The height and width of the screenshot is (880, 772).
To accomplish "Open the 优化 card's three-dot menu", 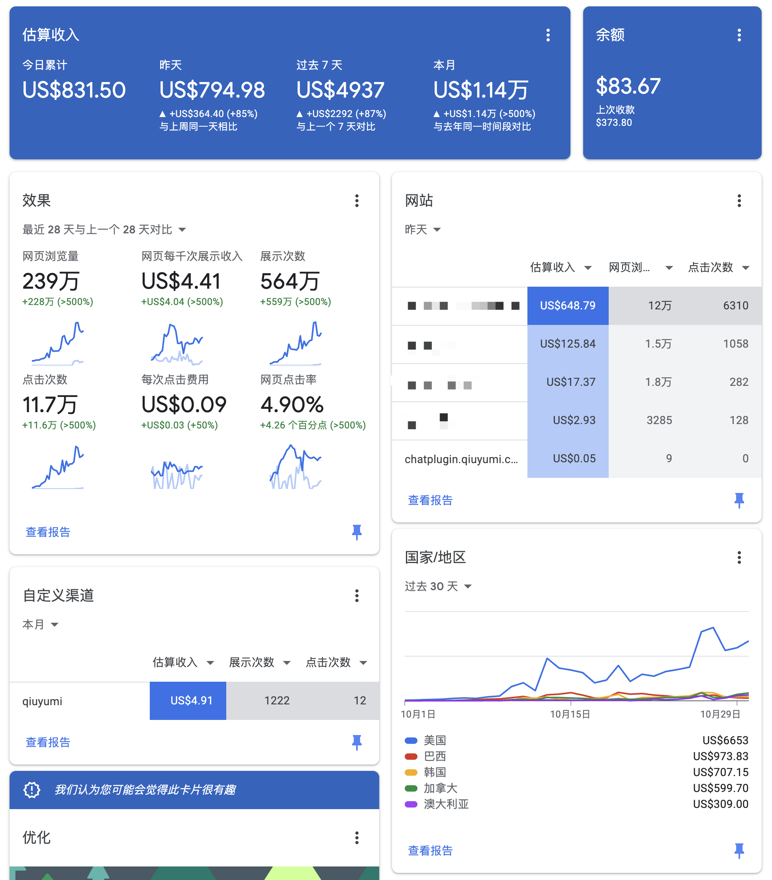I will click(357, 838).
